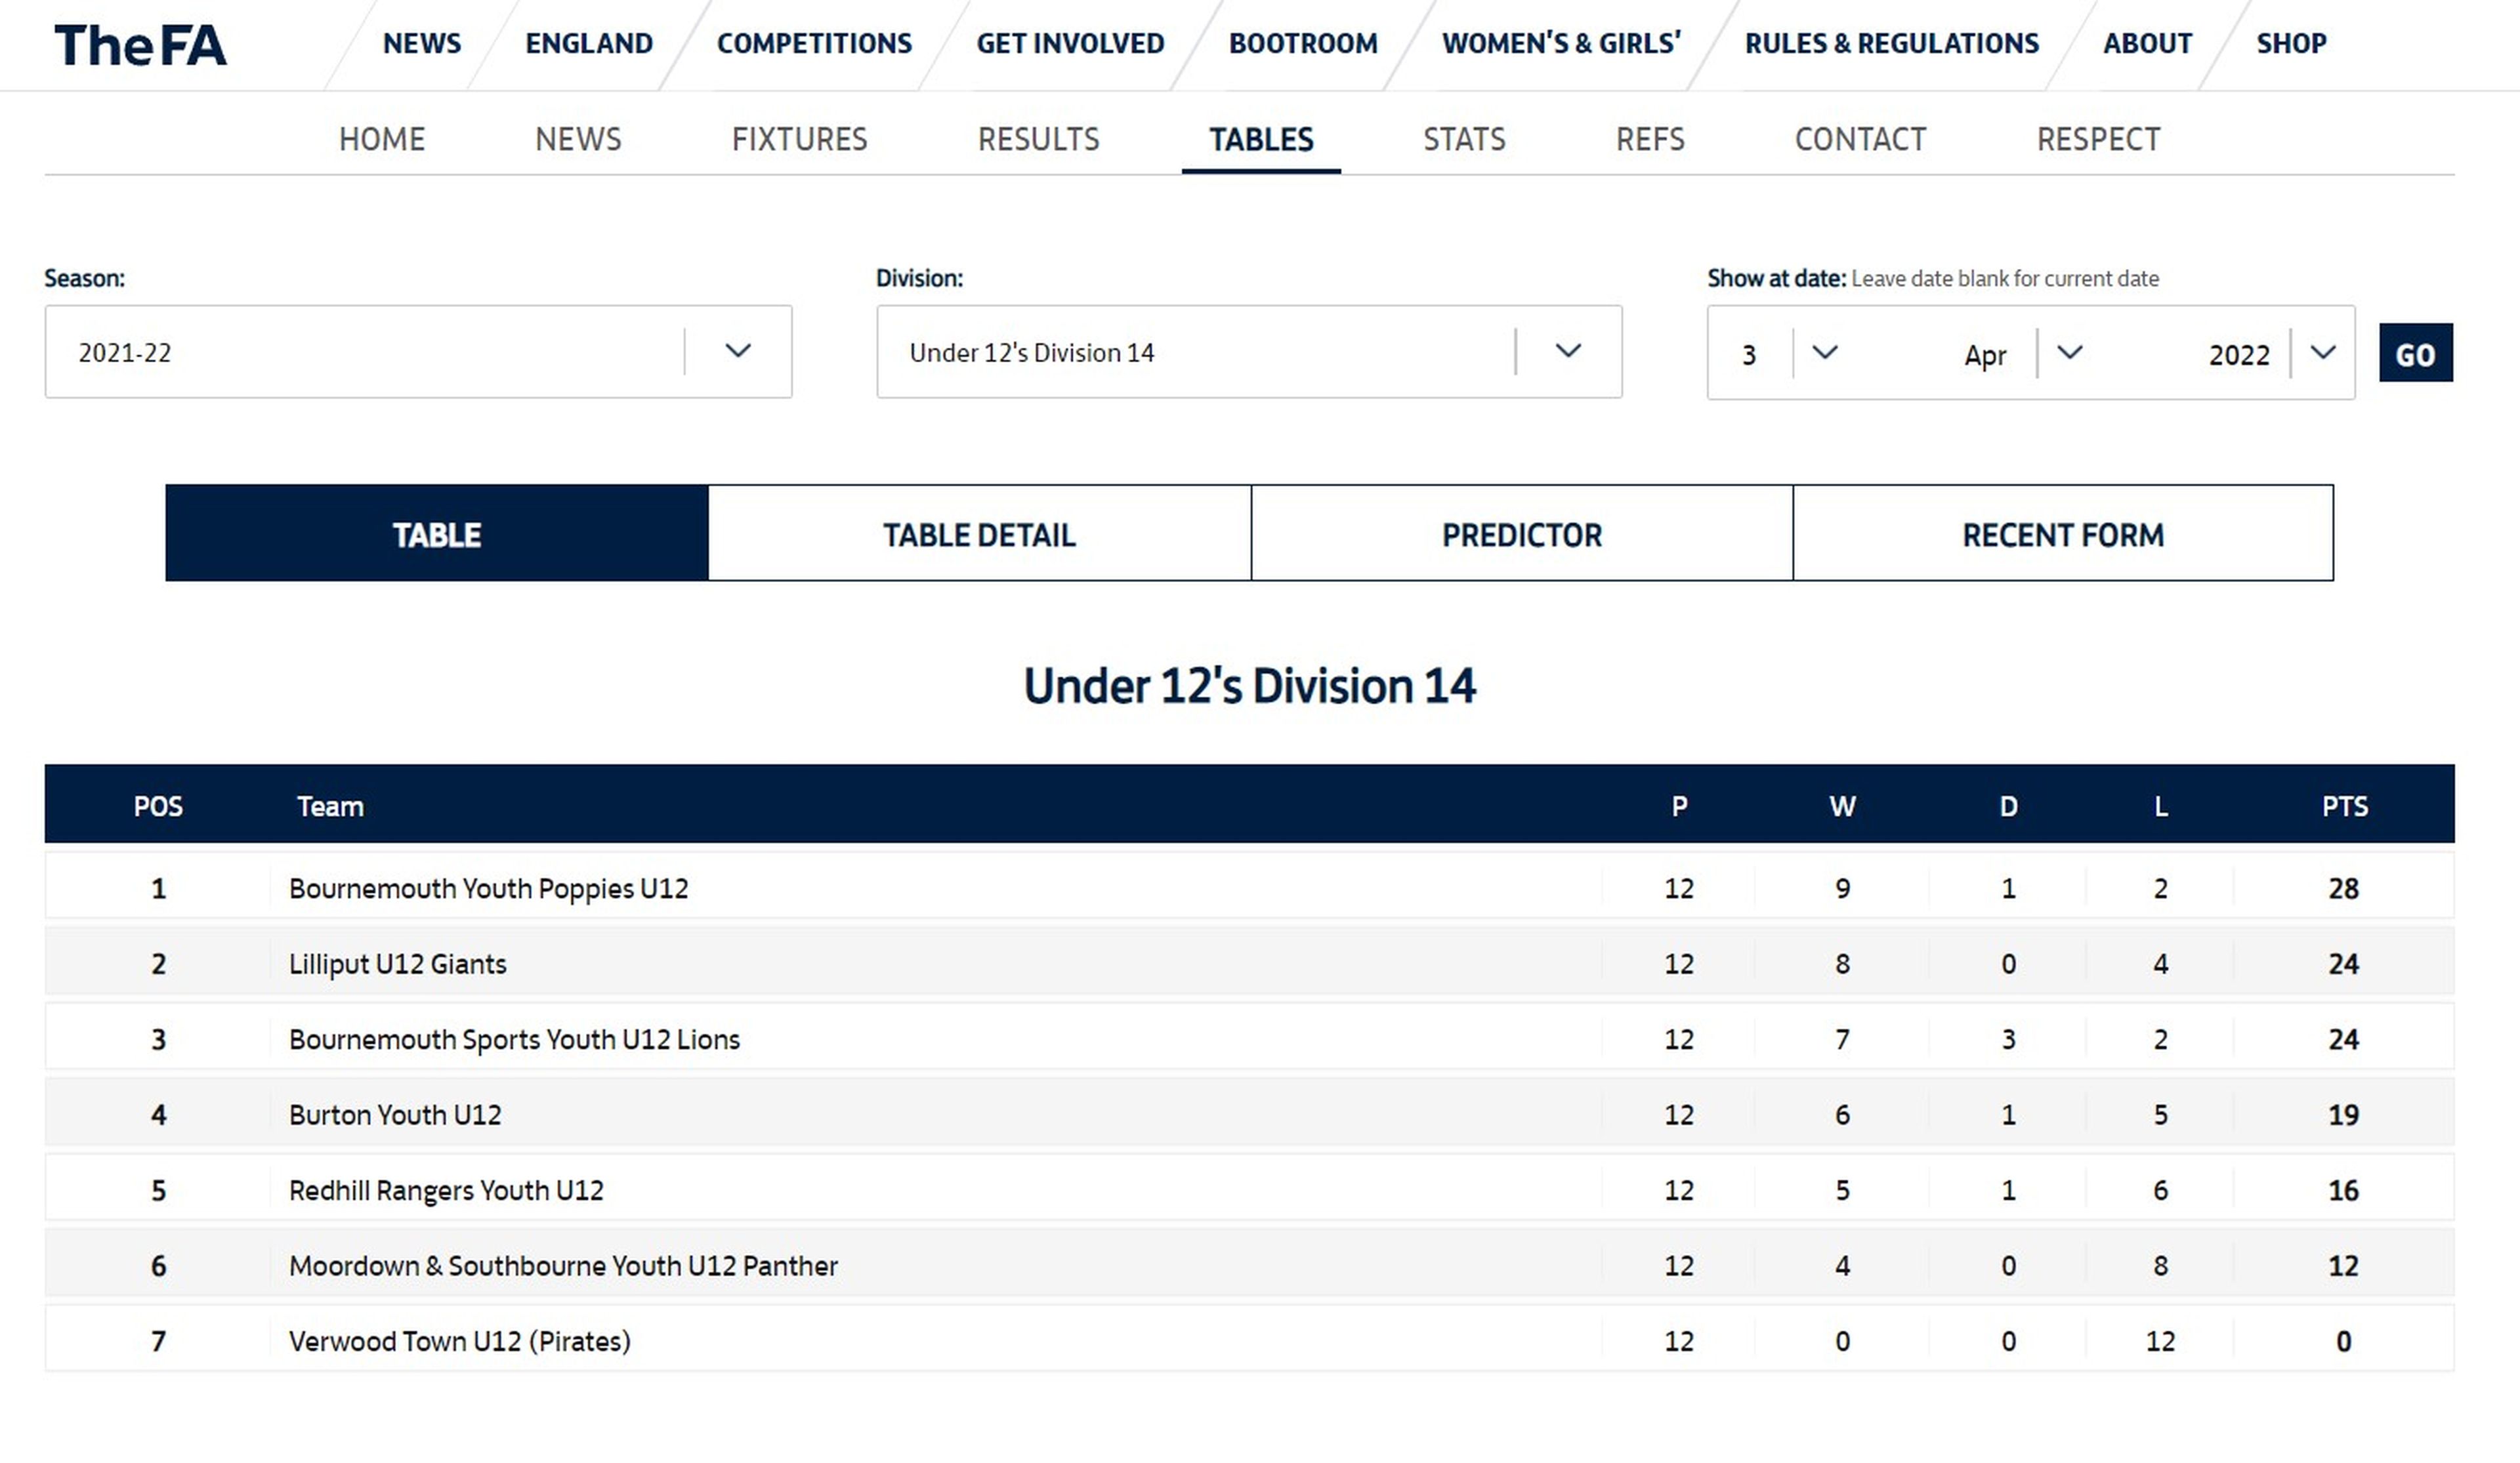Open the GET INVOLVED menu
Screen dimensions: 2520x1463
pyautogui.click(x=1070, y=44)
